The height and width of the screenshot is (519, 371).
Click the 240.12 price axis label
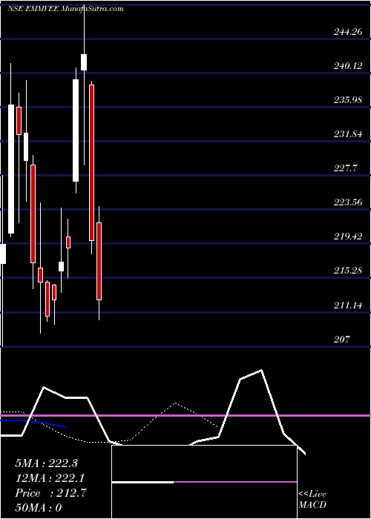tap(348, 66)
